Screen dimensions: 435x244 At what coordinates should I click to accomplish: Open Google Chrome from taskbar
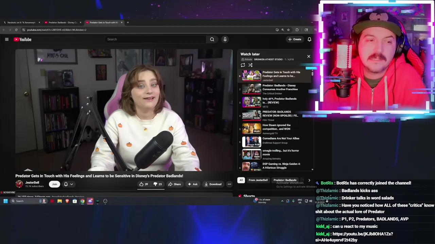coord(82,201)
